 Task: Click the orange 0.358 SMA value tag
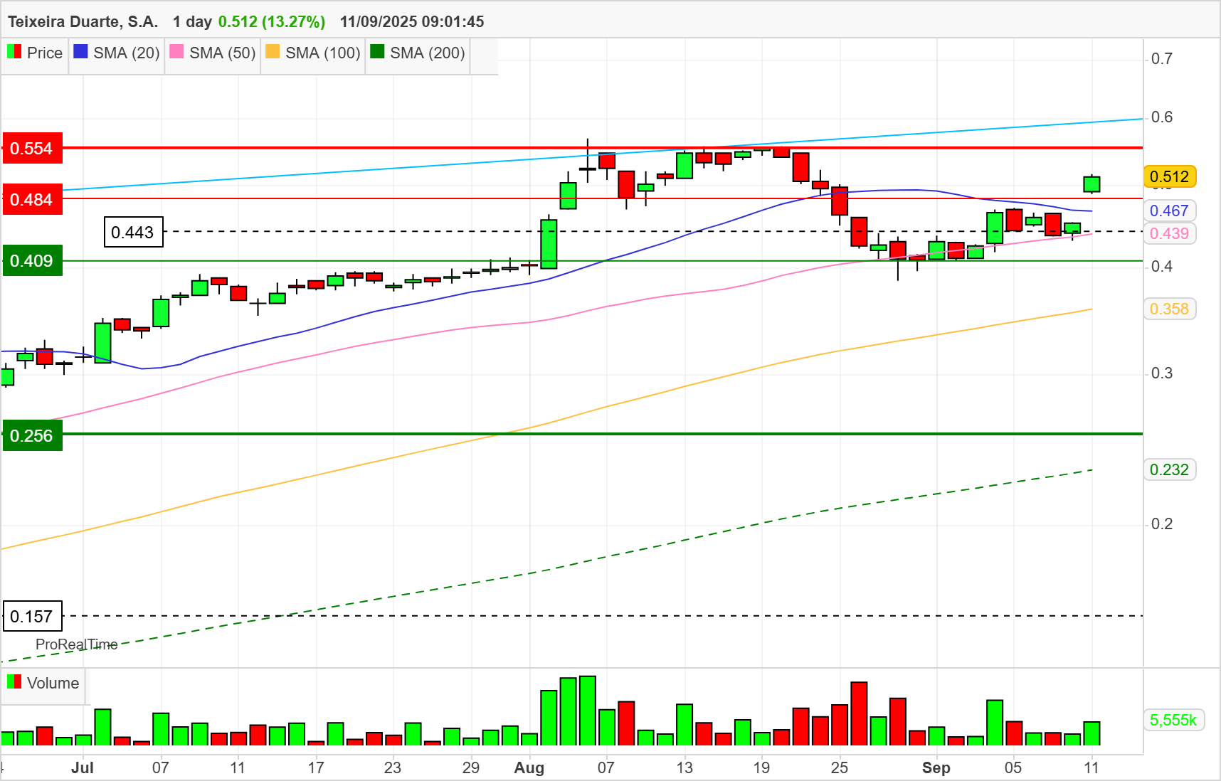point(1170,309)
